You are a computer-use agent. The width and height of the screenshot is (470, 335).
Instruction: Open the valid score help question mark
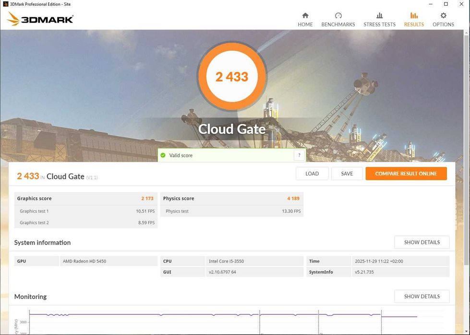coord(299,155)
